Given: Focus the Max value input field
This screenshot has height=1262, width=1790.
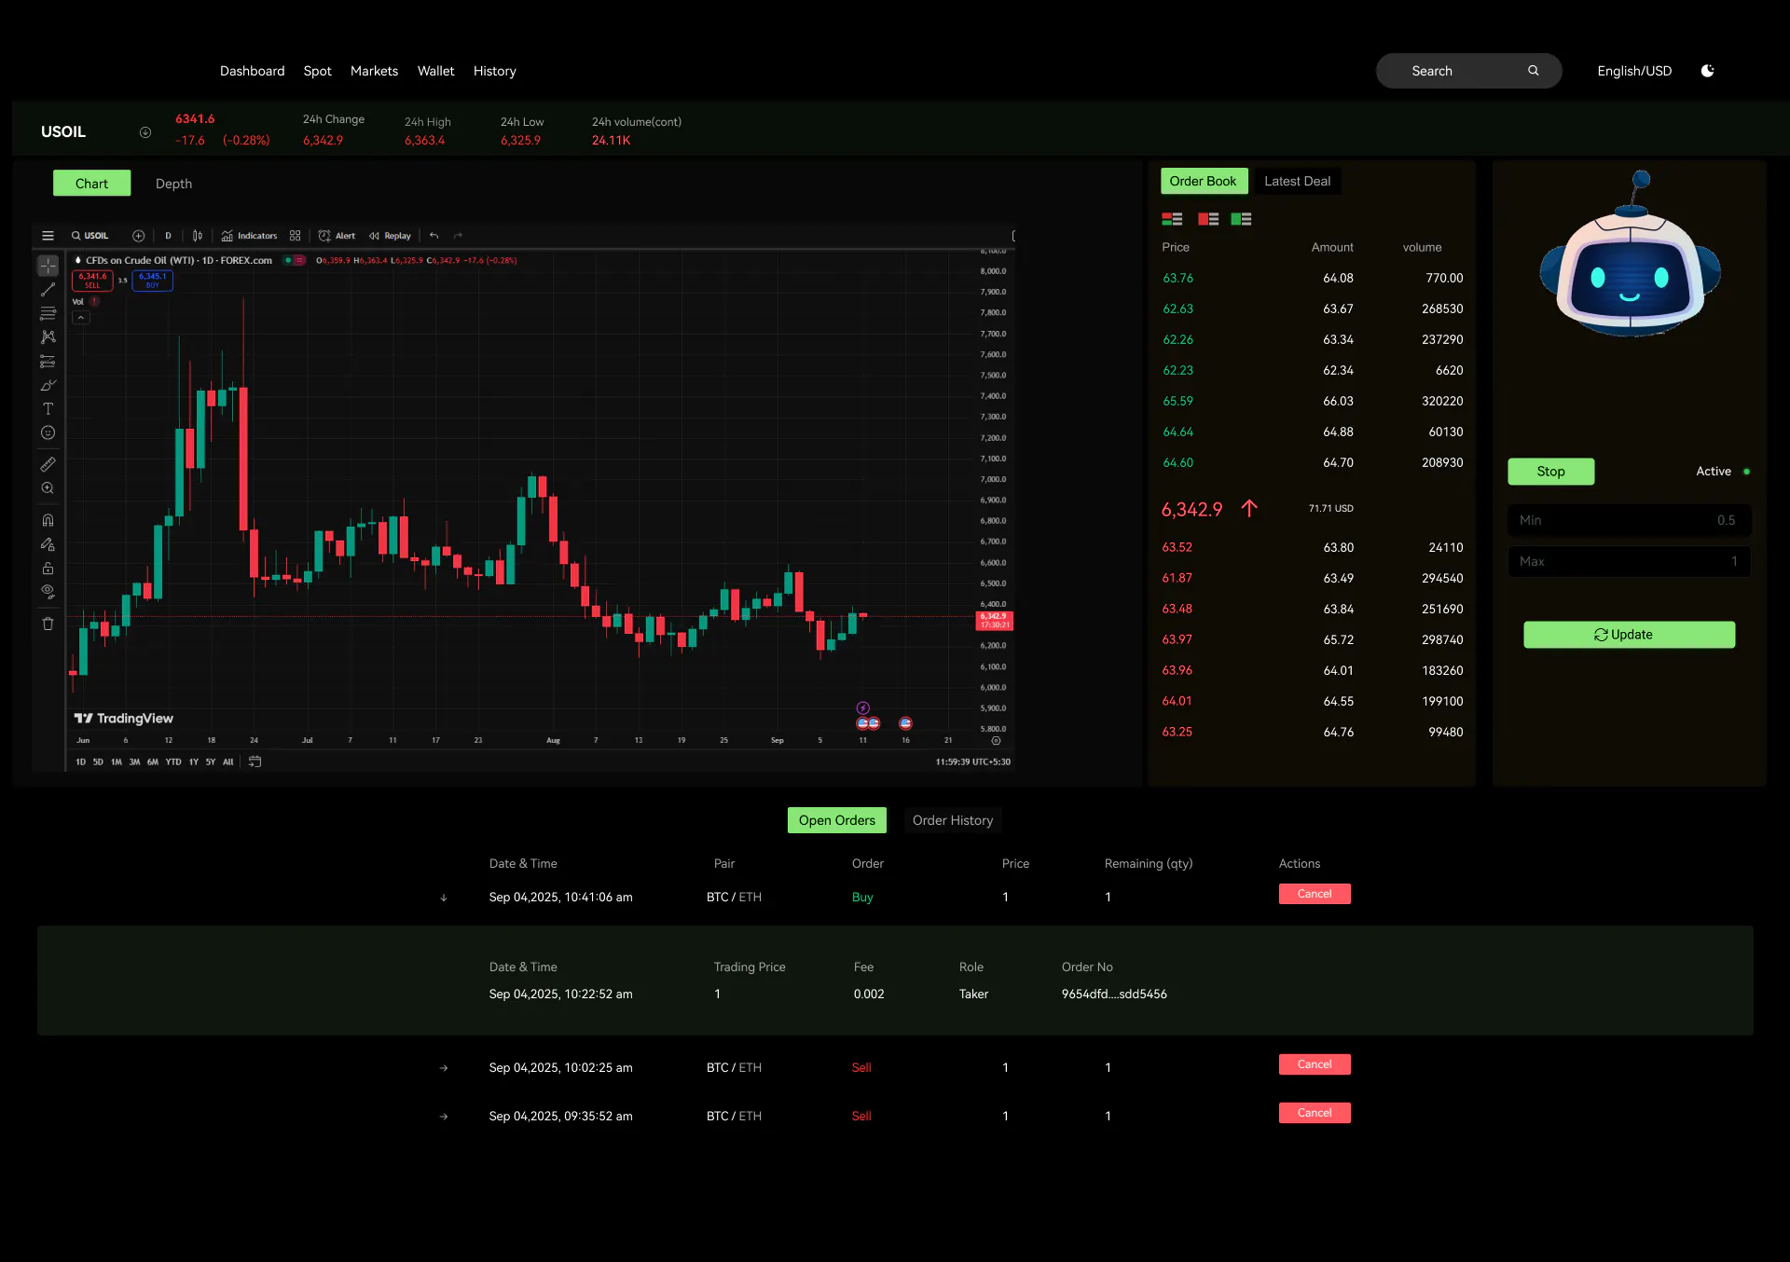Looking at the screenshot, I should pyautogui.click(x=1629, y=561).
